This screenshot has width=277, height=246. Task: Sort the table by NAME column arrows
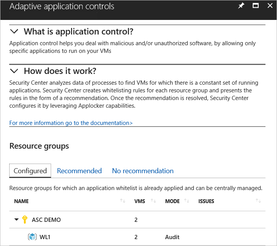[x=123, y=201]
